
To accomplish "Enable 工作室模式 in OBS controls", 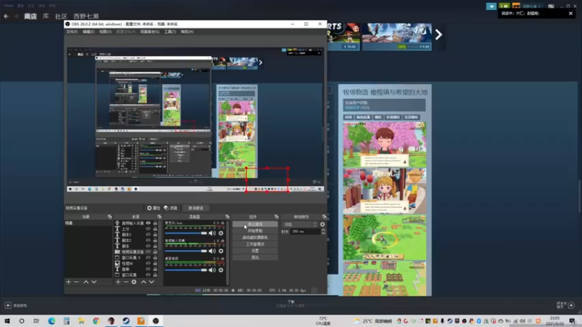I will tap(255, 244).
